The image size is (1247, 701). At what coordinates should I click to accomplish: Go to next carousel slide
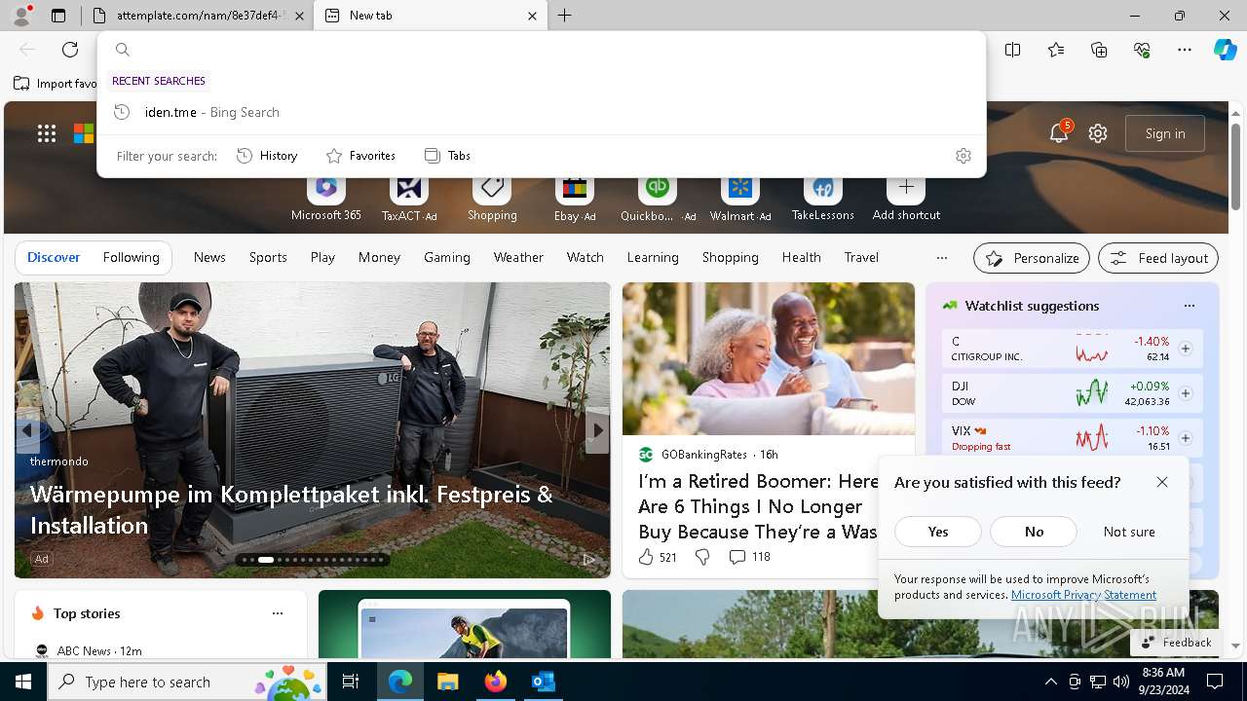point(596,429)
